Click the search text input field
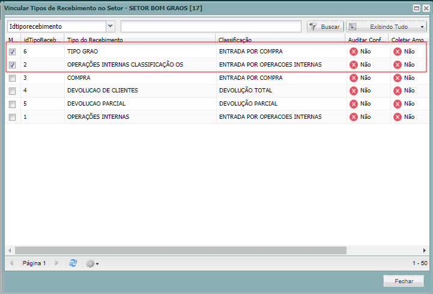 tap(211, 26)
